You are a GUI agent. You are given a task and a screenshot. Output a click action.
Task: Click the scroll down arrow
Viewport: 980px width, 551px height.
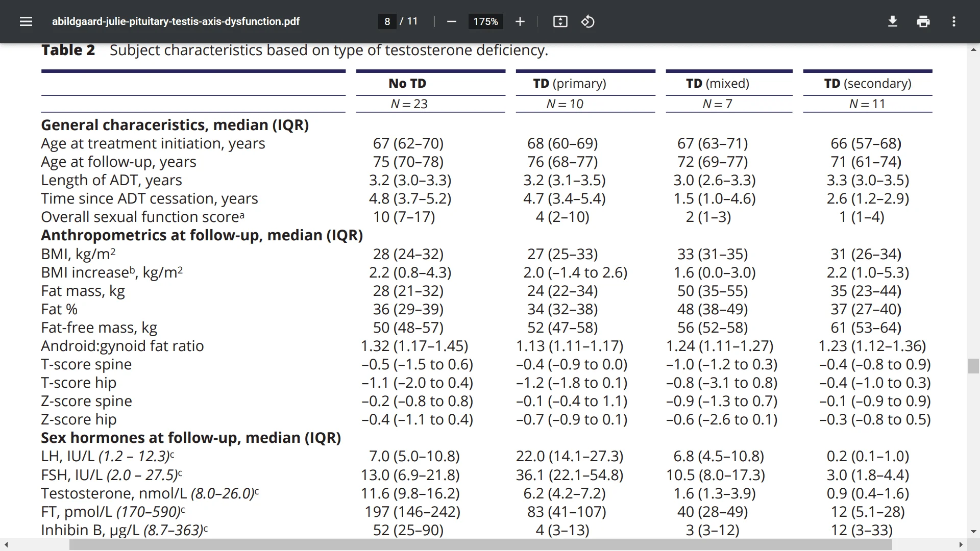pos(973,532)
